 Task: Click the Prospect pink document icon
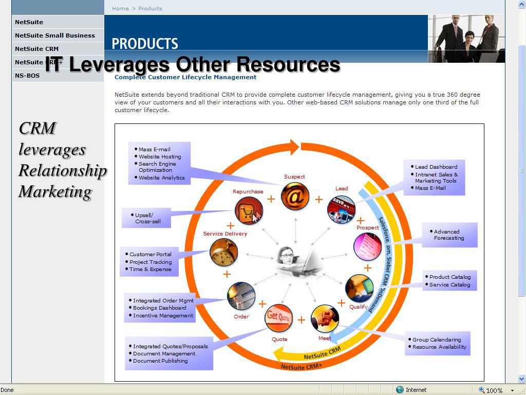click(368, 246)
